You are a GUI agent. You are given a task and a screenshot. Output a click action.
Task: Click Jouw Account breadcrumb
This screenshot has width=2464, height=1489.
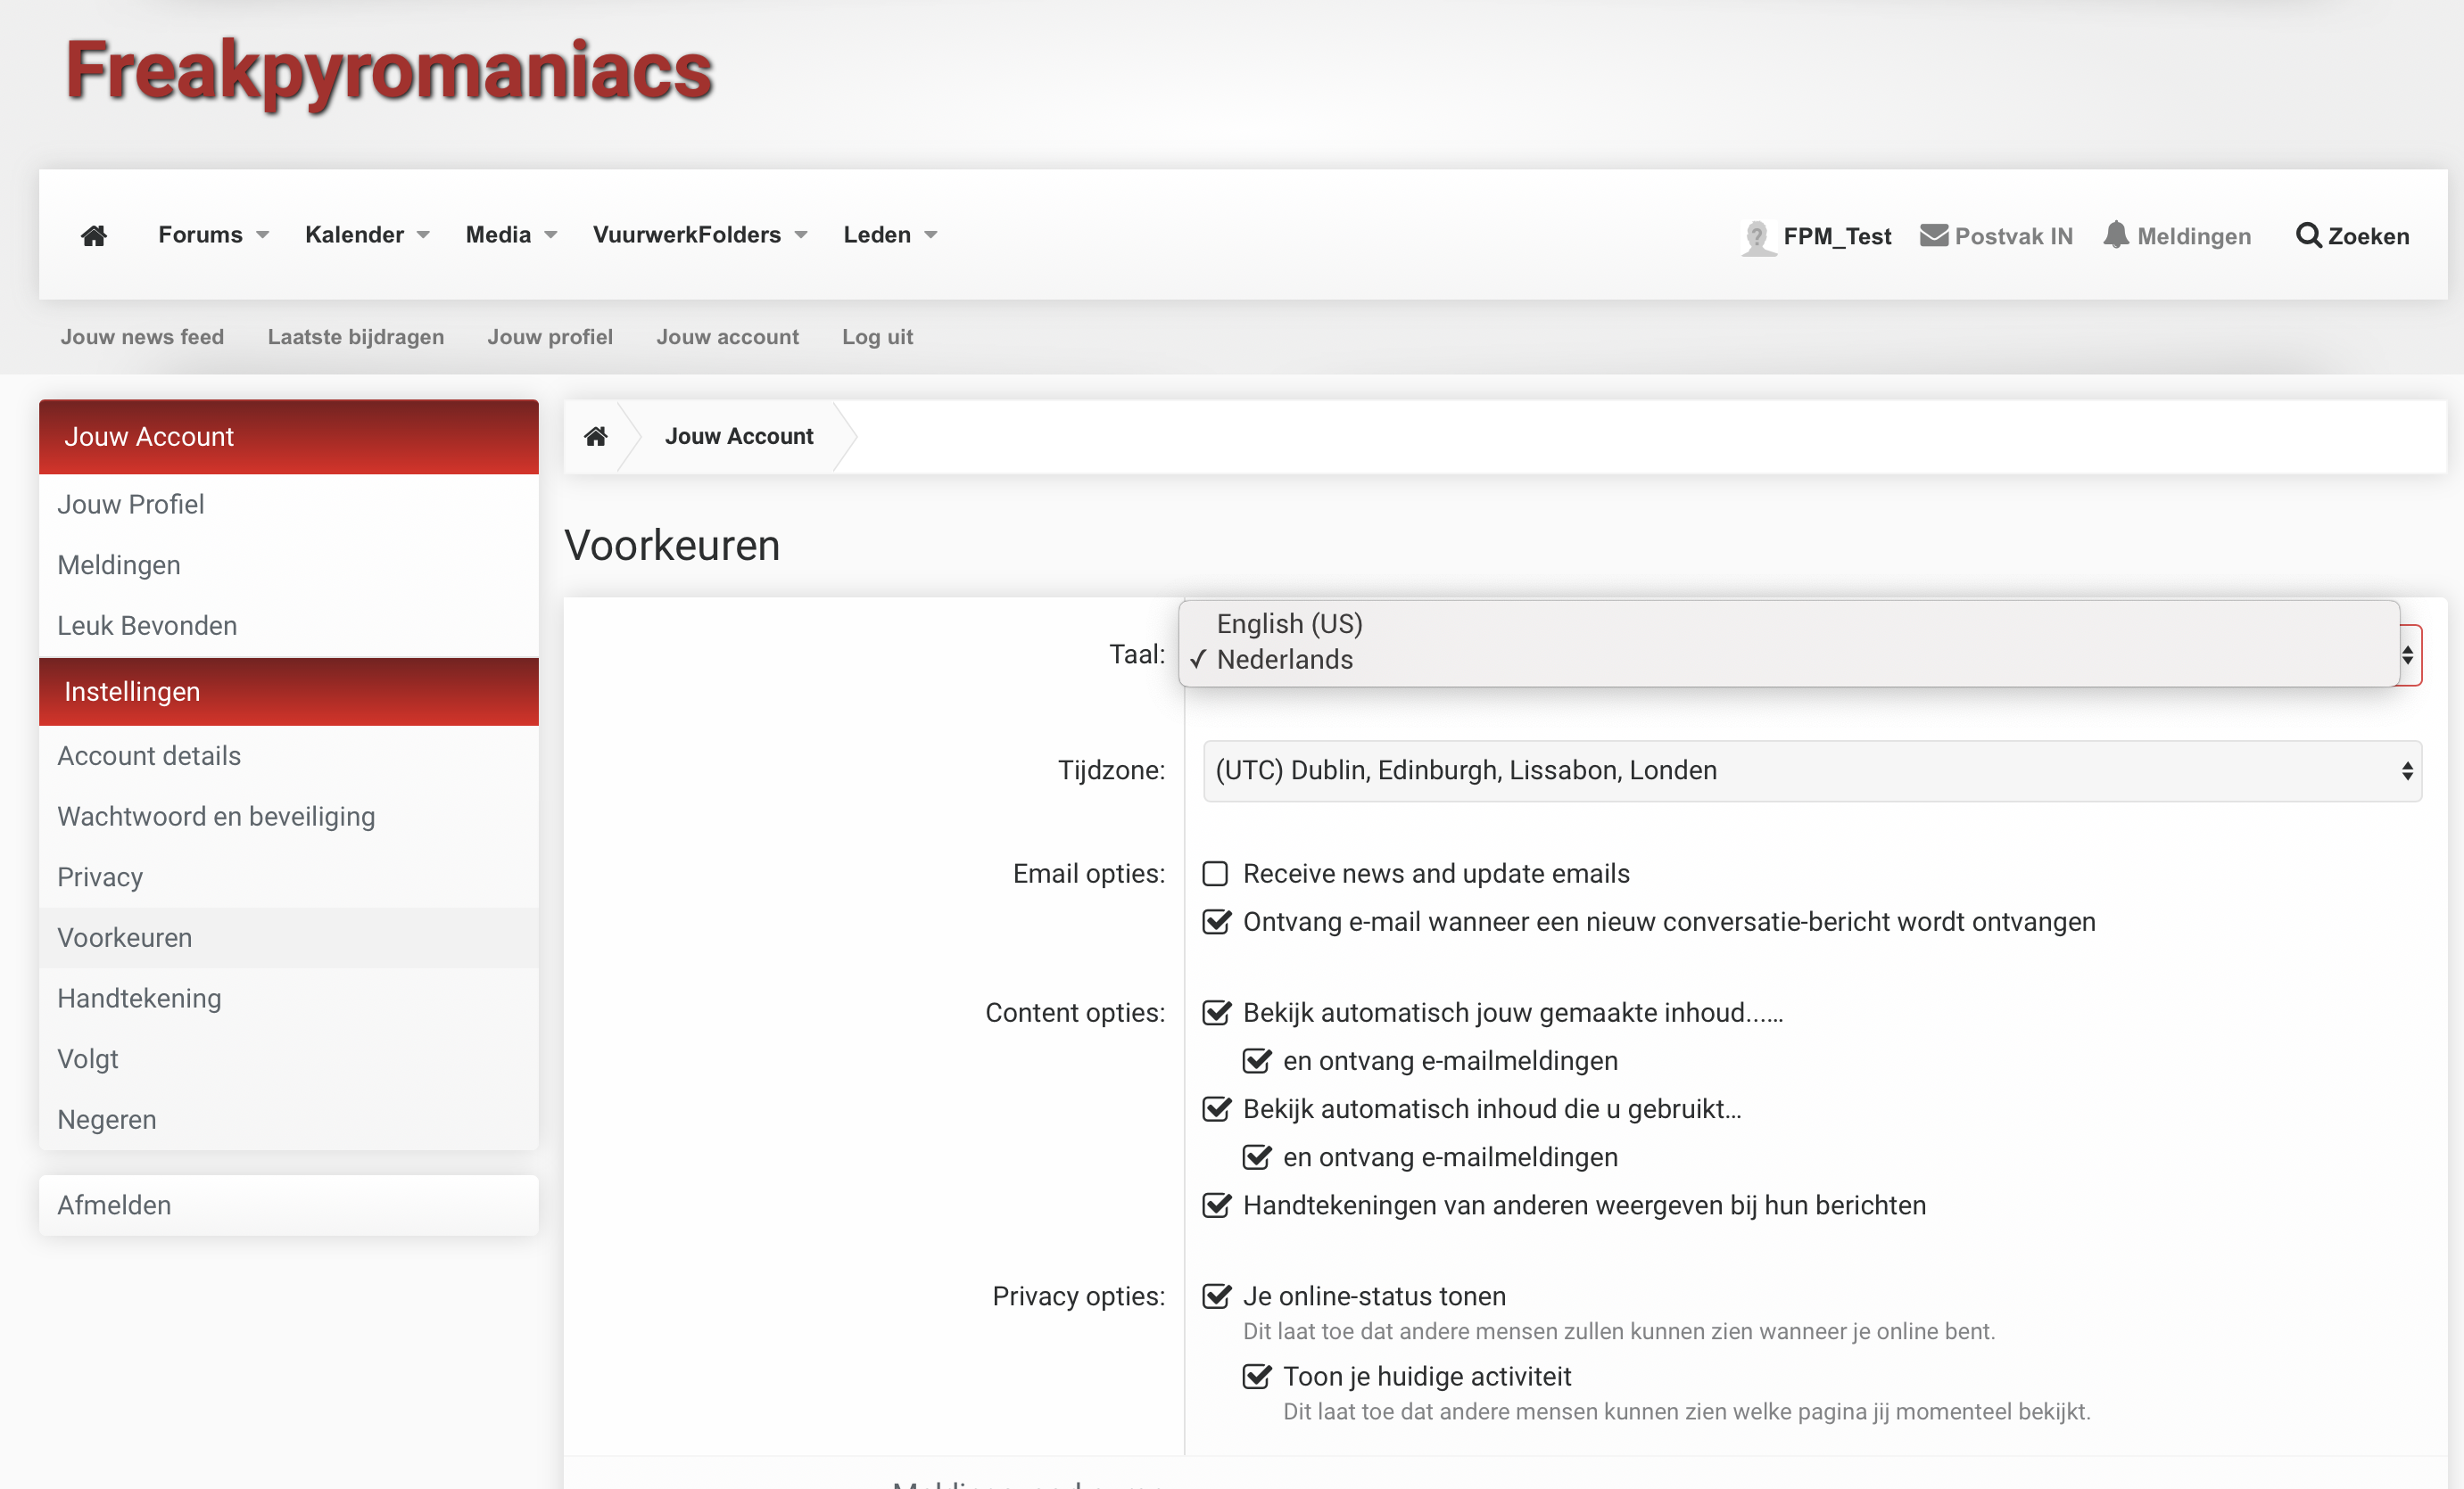739,437
